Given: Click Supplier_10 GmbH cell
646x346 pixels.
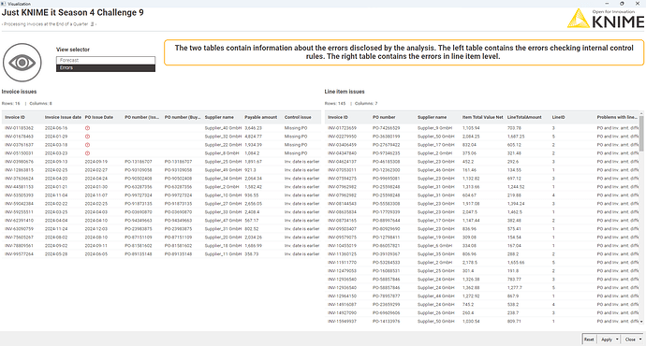Looking at the screenshot, I should 223,195.
